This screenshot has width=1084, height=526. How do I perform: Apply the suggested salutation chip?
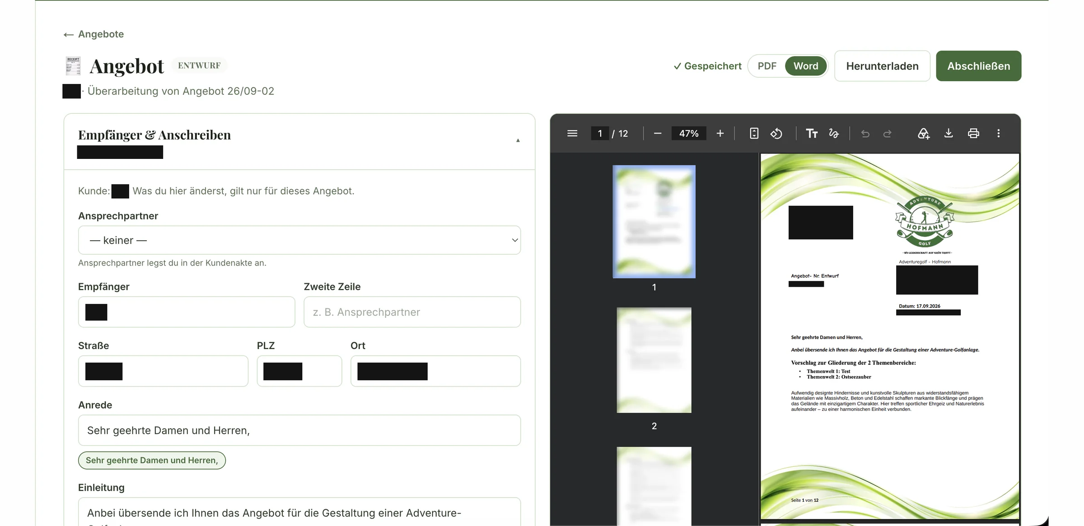[x=152, y=460]
